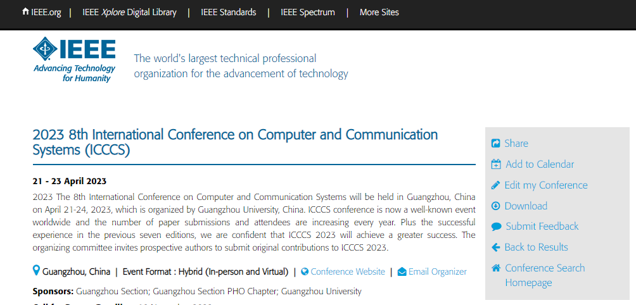This screenshot has height=305, width=636.
Task: Click Email Organizer link
Action: [x=438, y=271]
